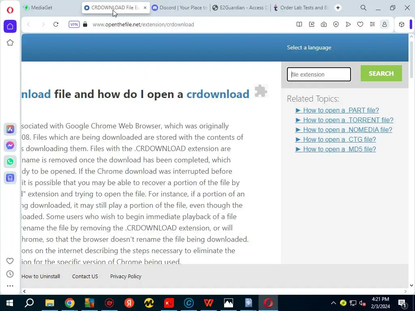Open Privacy Policy footer link
The image size is (415, 311).
[x=126, y=276]
